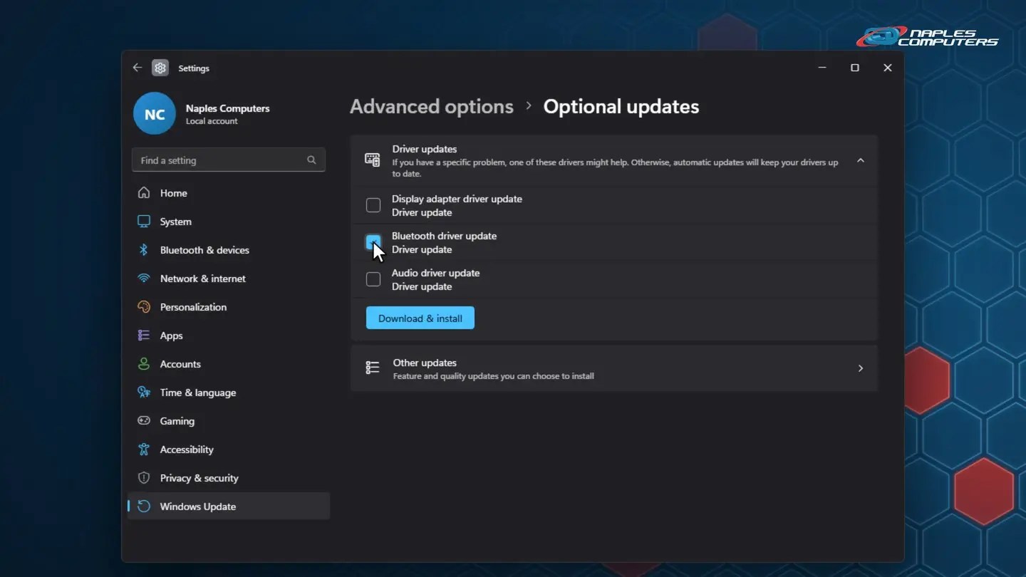The image size is (1026, 577).
Task: Select Windows Update in sidebar
Action: click(x=229, y=506)
